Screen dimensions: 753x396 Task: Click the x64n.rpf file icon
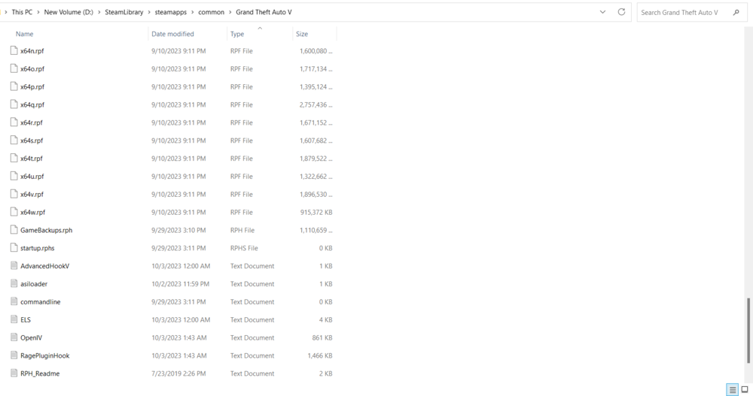[x=14, y=50]
